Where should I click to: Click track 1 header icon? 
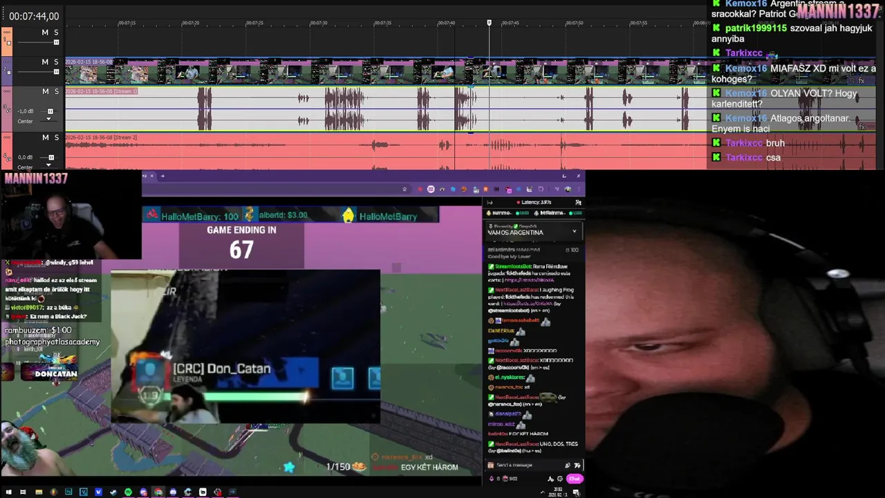click(8, 41)
